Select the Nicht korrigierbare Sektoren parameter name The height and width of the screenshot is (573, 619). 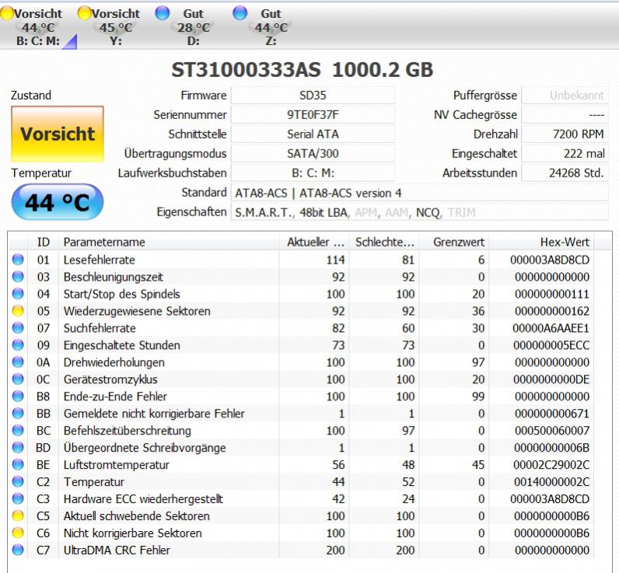tap(133, 533)
